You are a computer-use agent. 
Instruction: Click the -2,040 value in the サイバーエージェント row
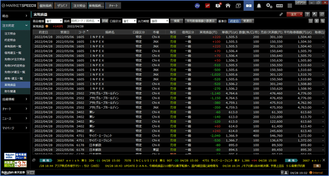point(215,136)
